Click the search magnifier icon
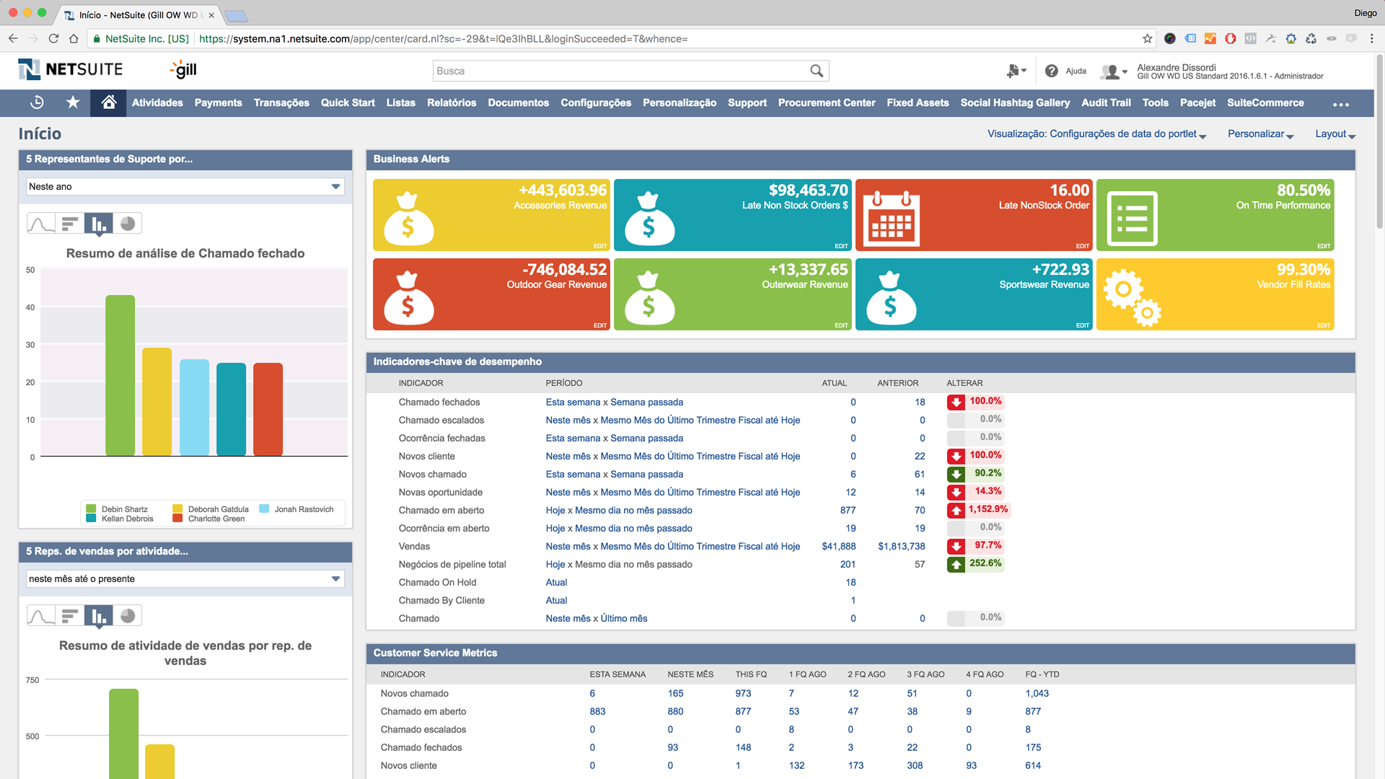This screenshot has height=779, width=1385. (816, 71)
